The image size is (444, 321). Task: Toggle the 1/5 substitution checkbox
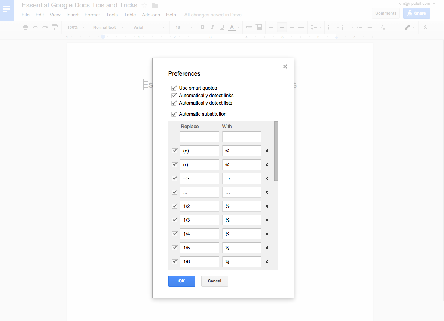click(x=175, y=248)
